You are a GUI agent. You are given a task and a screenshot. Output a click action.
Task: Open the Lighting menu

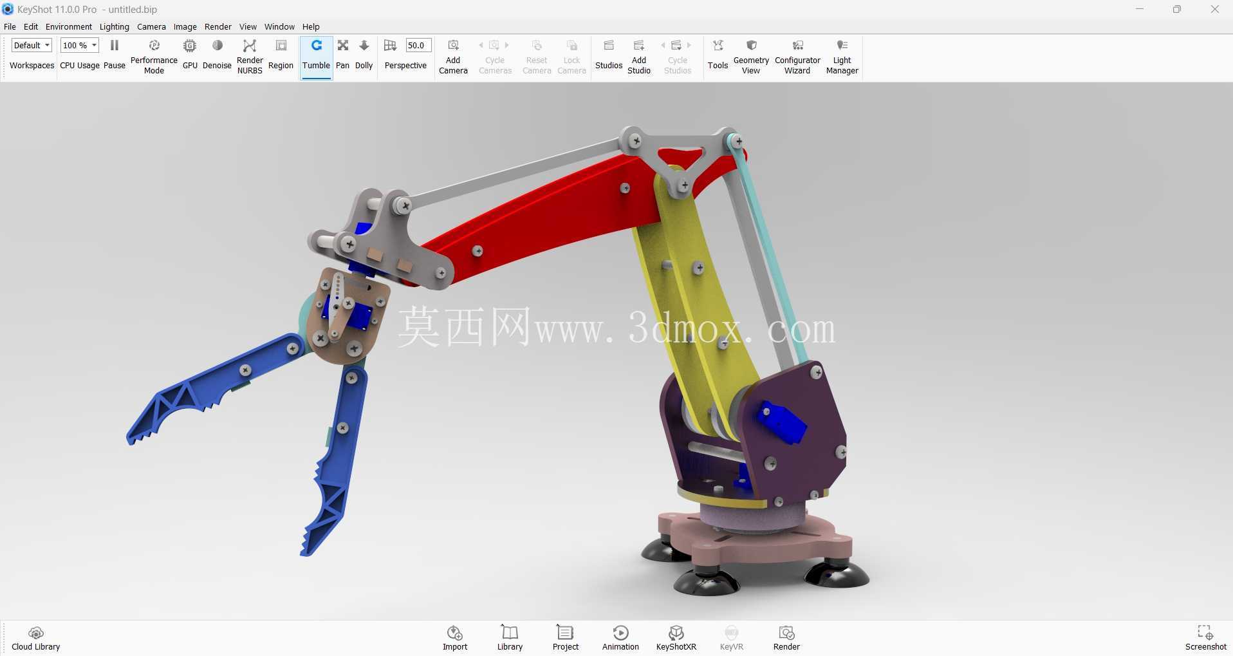115,27
